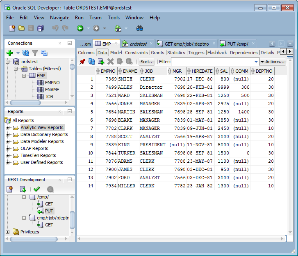Open the Navigate menu

(59, 18)
